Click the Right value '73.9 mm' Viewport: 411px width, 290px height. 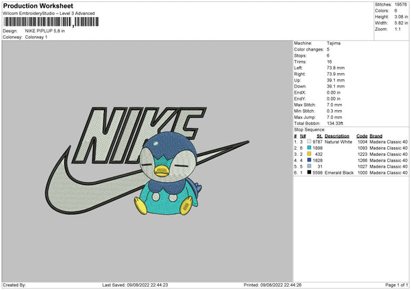pos(336,74)
